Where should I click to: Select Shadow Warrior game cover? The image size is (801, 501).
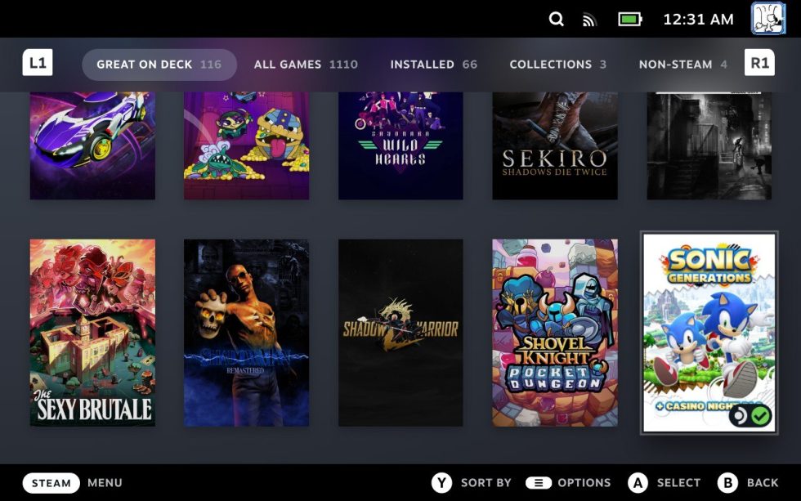[x=400, y=333]
